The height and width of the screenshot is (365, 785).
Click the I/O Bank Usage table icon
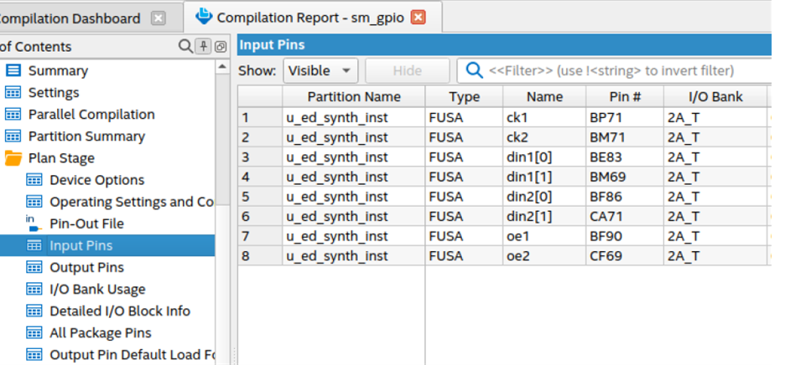click(x=34, y=289)
